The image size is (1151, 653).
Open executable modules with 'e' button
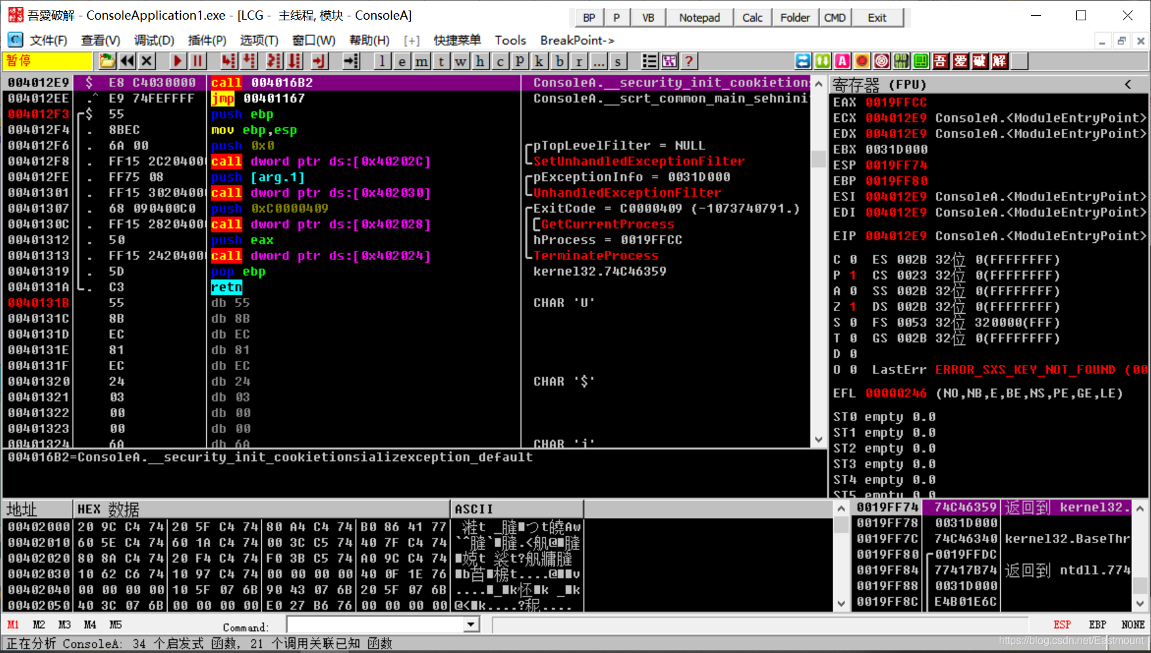(x=402, y=62)
